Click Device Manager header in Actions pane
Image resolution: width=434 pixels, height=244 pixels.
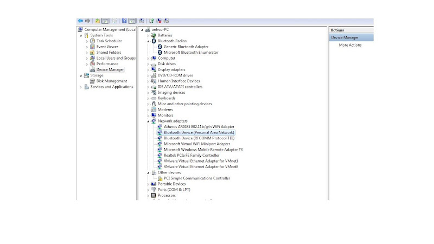pos(344,37)
